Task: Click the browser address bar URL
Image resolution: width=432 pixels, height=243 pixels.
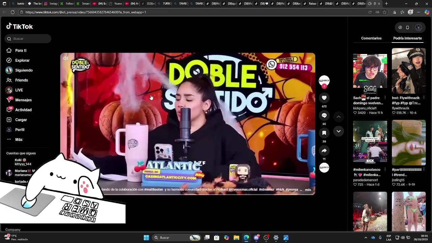Action: click(86, 12)
